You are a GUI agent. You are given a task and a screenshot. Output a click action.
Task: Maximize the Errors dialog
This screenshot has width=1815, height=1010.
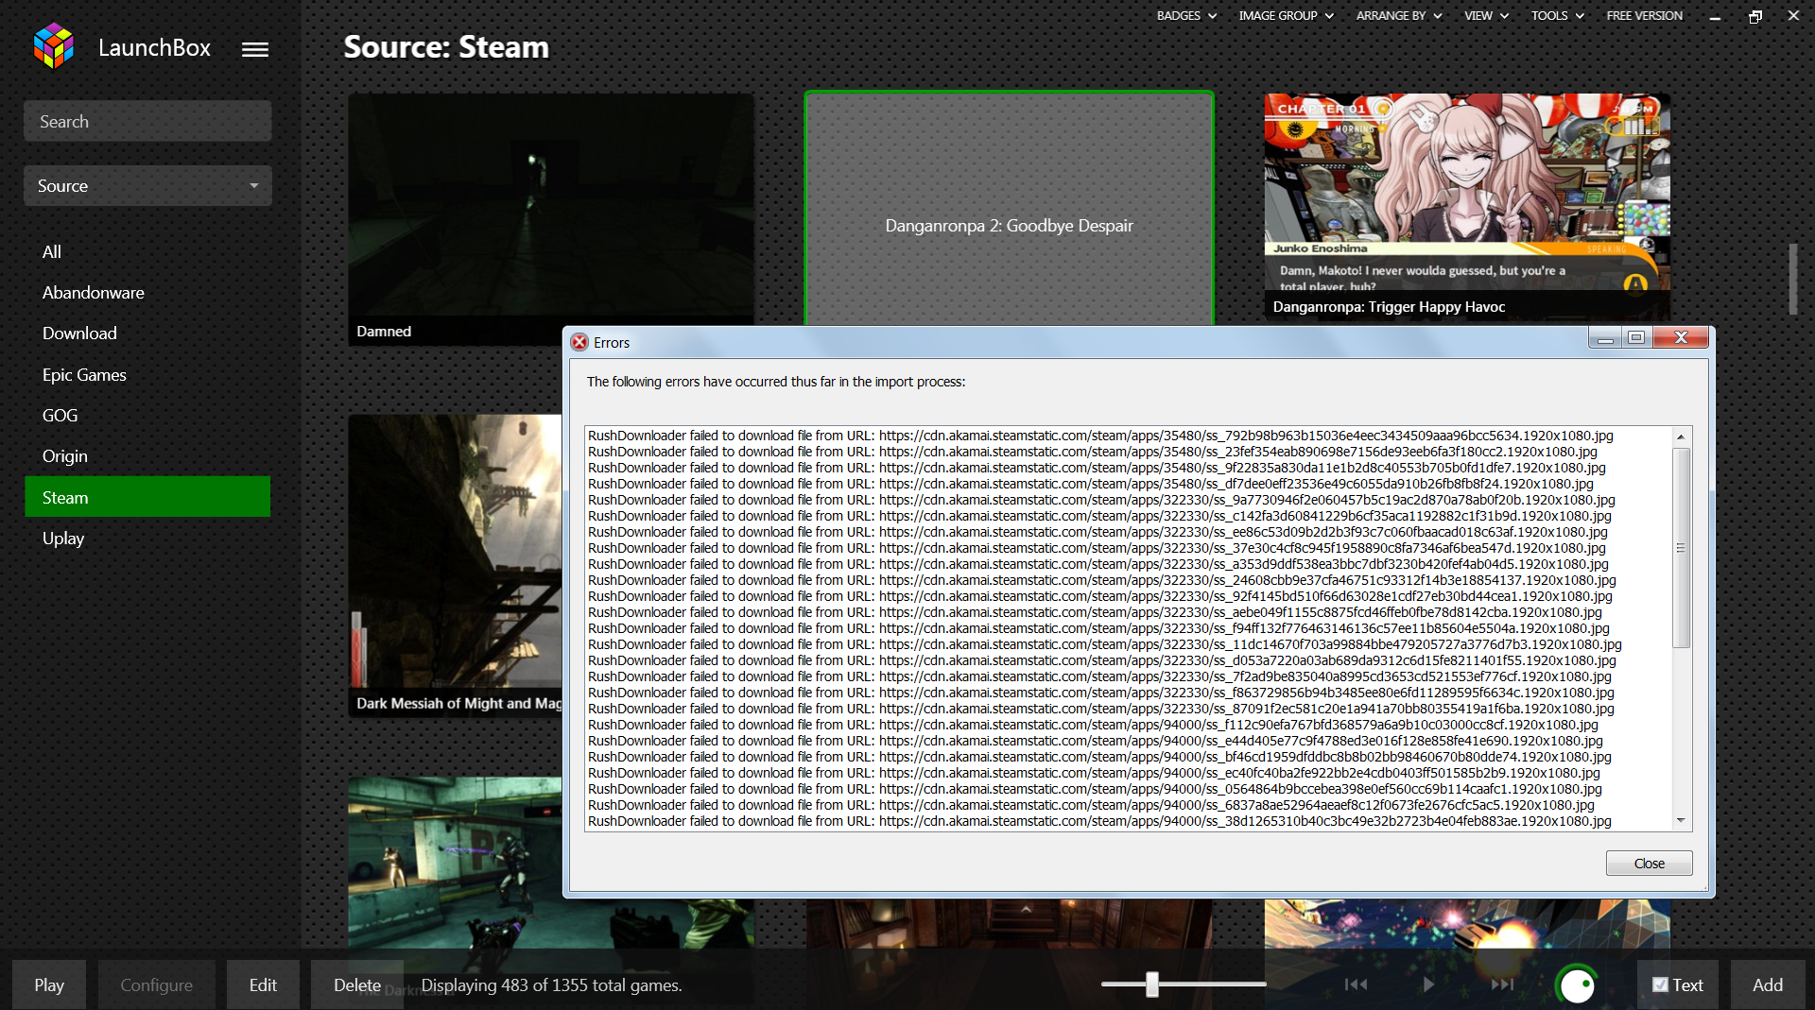tap(1637, 337)
